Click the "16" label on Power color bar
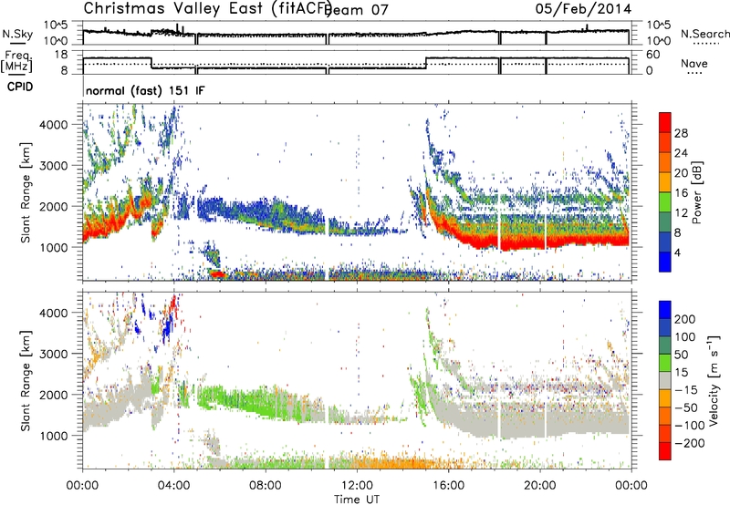 681,193
